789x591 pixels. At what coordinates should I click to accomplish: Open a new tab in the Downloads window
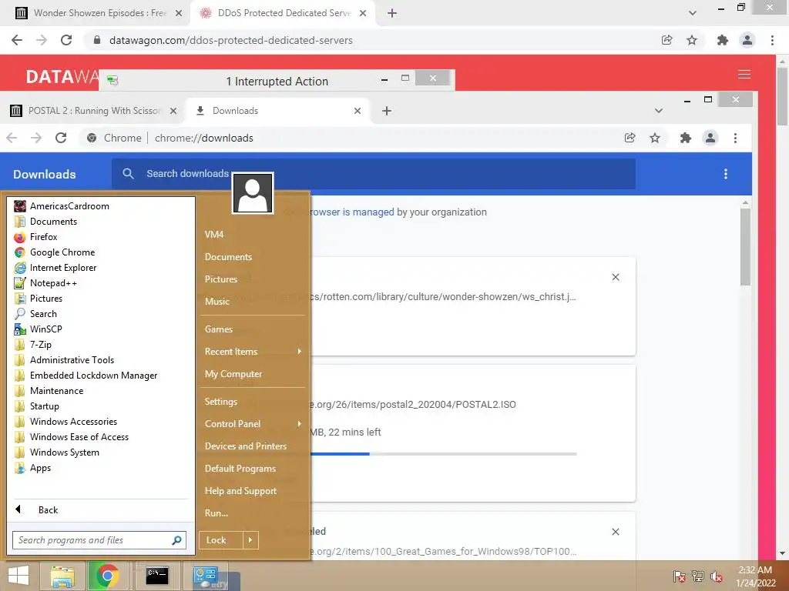(387, 111)
